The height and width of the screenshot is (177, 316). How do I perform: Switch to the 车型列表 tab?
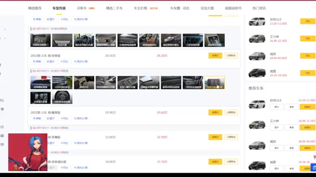[x=59, y=8]
